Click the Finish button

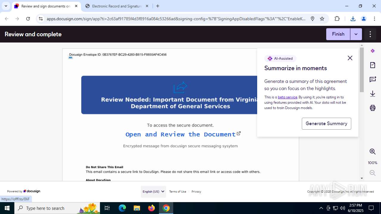point(338,34)
